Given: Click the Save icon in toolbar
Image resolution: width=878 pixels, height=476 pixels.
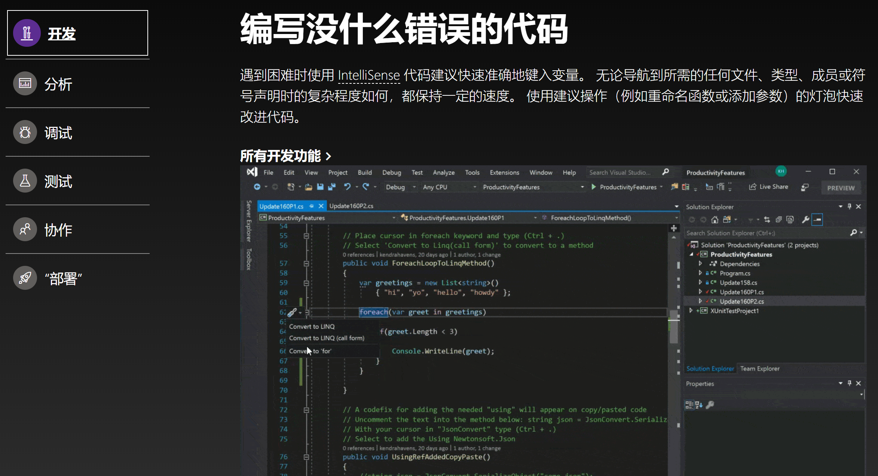Looking at the screenshot, I should point(320,187).
